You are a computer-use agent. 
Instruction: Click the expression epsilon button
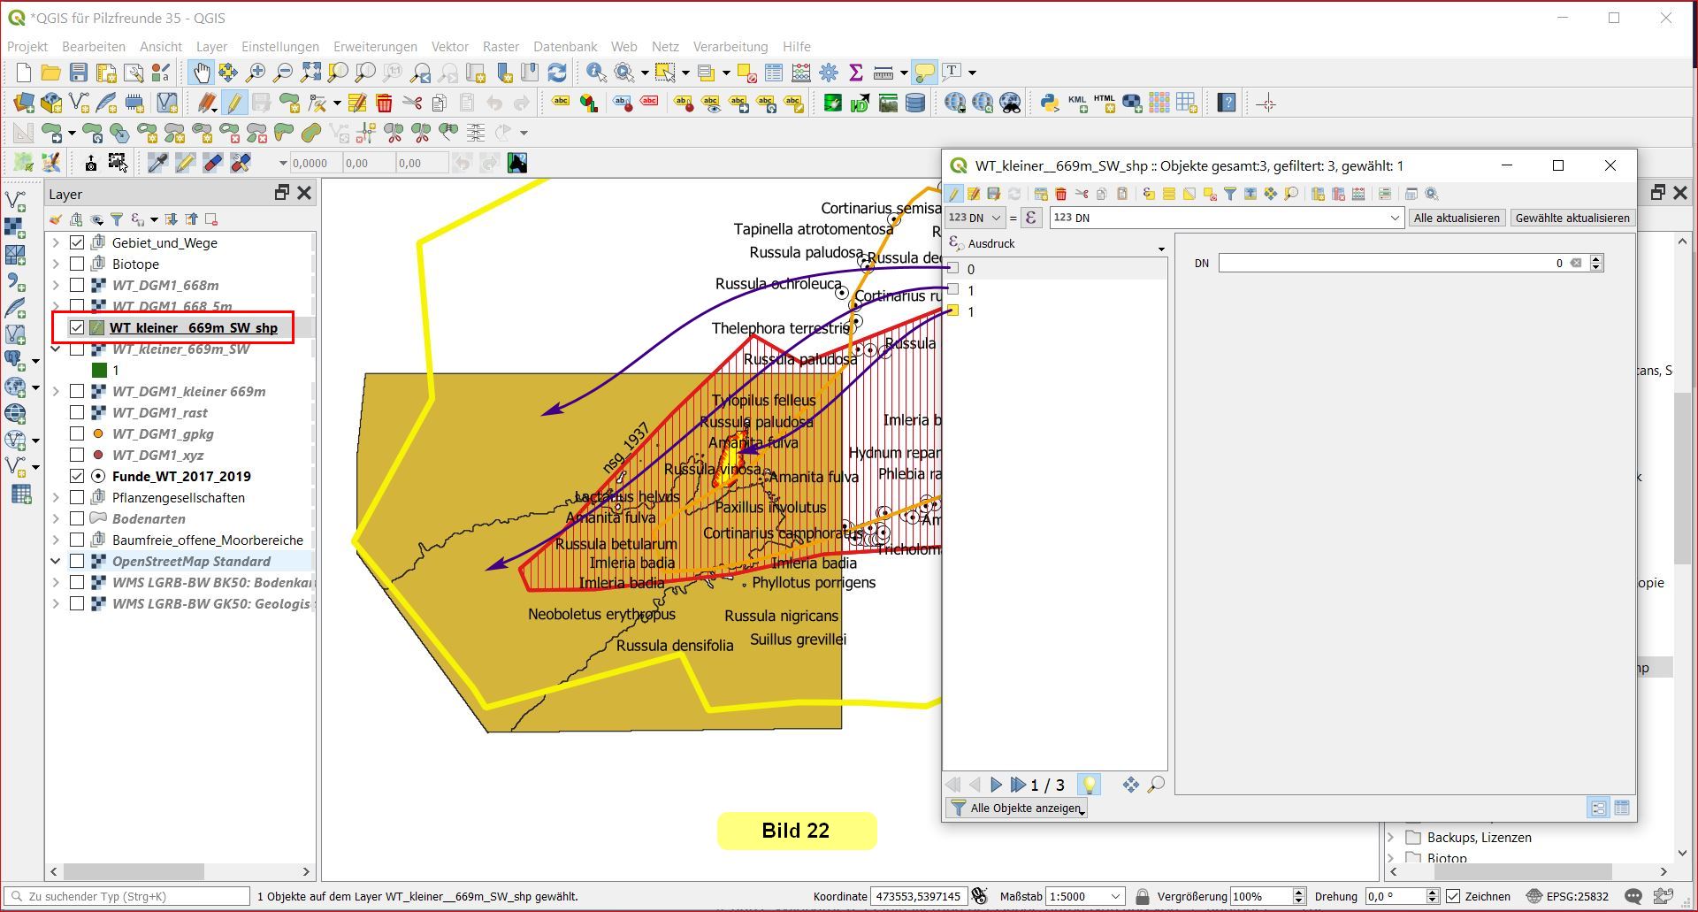click(x=1030, y=218)
